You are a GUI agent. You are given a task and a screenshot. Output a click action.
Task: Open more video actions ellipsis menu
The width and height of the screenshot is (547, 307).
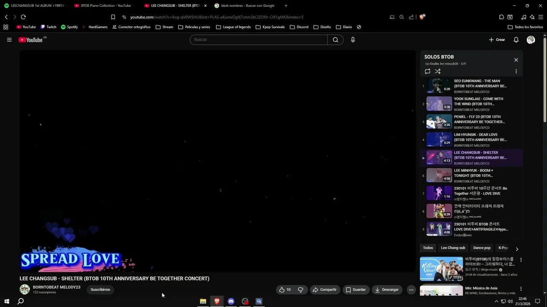411,290
